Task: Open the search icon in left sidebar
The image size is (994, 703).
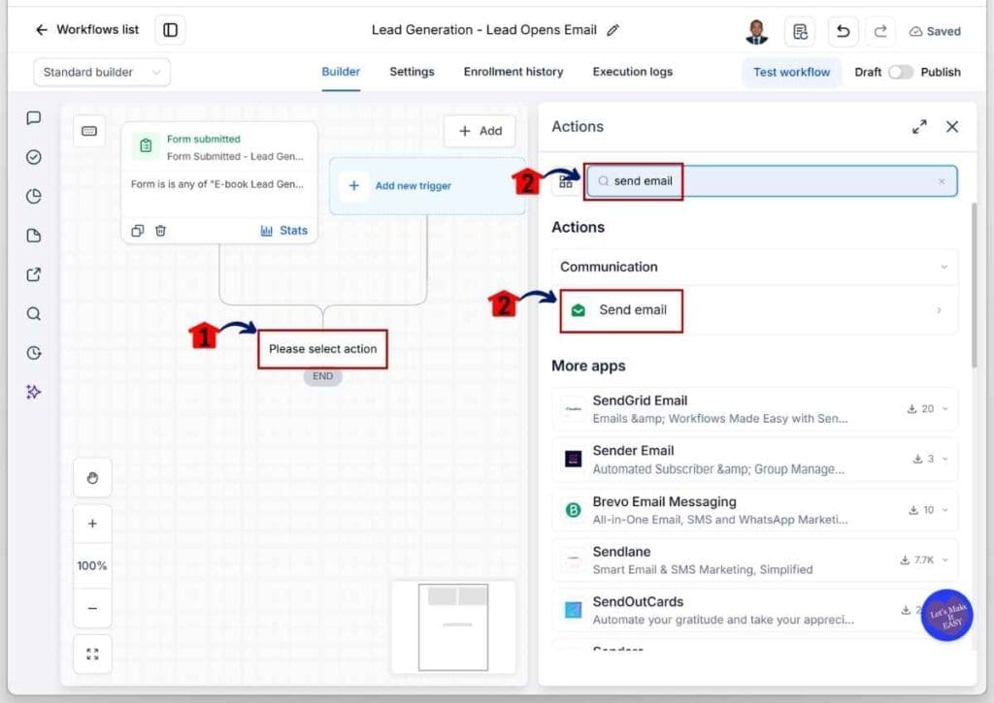Action: 34,313
